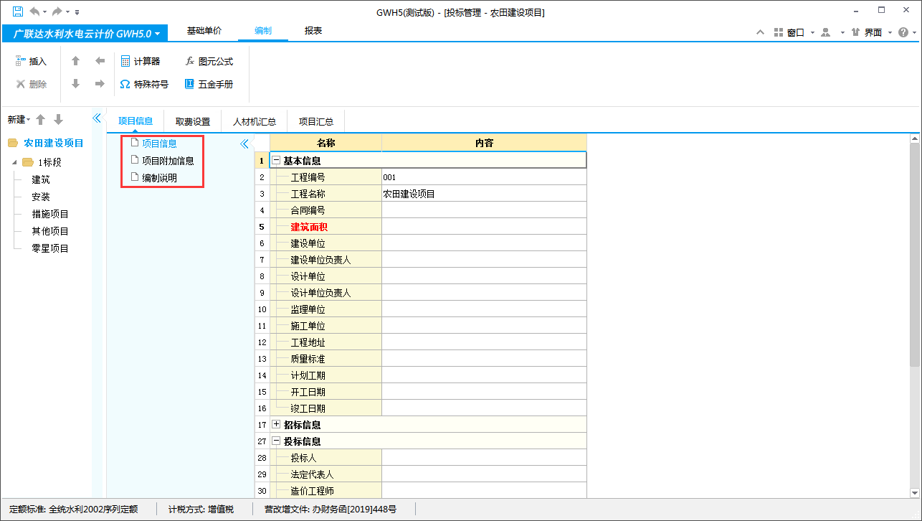This screenshot has width=922, height=521.
Task: Switch to the 编制 ribbon tab
Action: coord(263,32)
